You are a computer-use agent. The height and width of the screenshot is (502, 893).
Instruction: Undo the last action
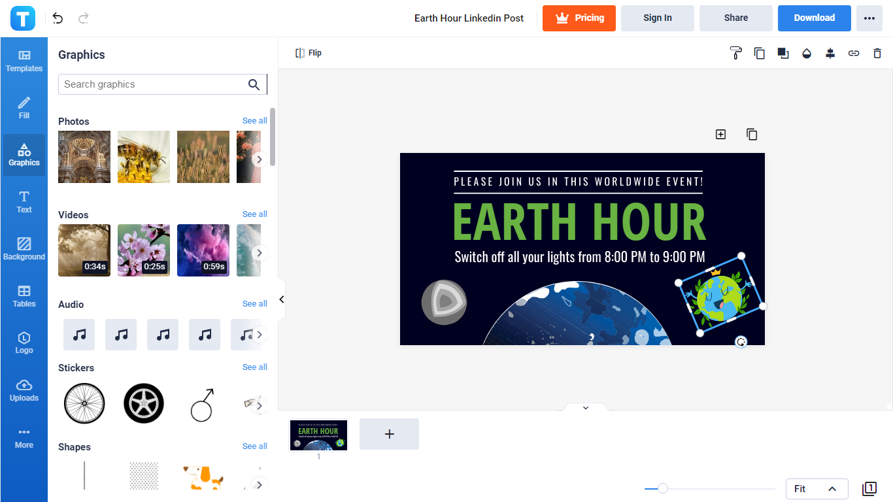pyautogui.click(x=58, y=18)
